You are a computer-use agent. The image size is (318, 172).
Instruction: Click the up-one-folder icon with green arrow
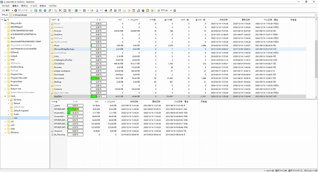point(92,10)
